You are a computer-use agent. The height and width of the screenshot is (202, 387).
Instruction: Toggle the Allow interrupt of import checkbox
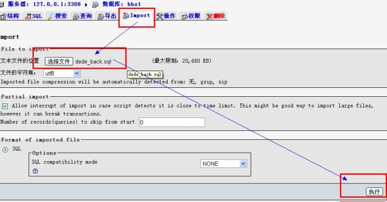pyautogui.click(x=5, y=106)
